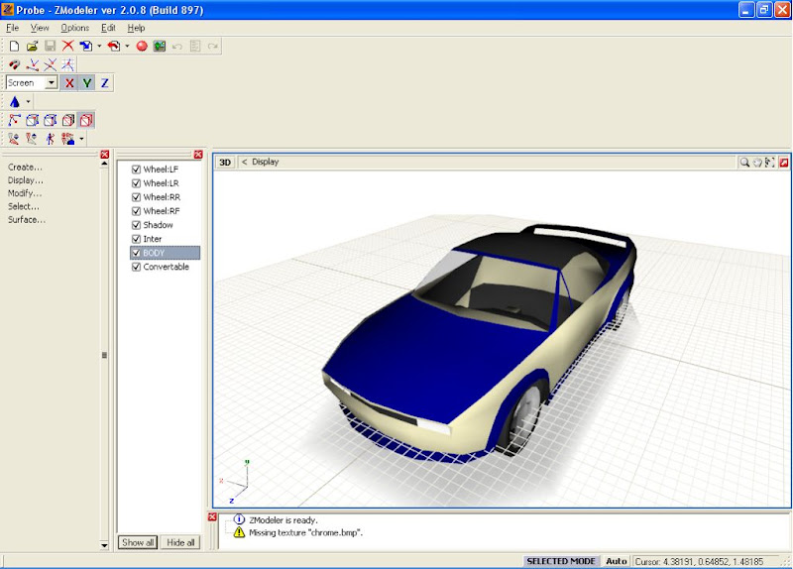The height and width of the screenshot is (569, 793).
Task: Expand the blue cone primitive dropdown arrow
Action: tap(29, 102)
